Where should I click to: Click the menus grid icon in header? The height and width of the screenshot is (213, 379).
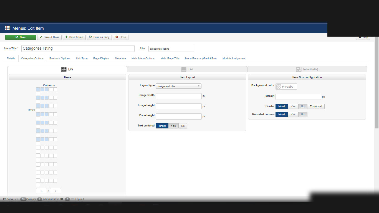click(x=7, y=28)
